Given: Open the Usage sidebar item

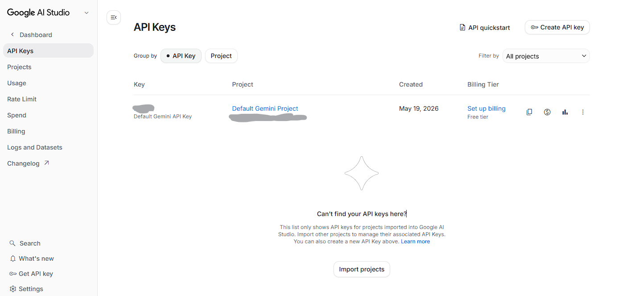Looking at the screenshot, I should point(16,83).
